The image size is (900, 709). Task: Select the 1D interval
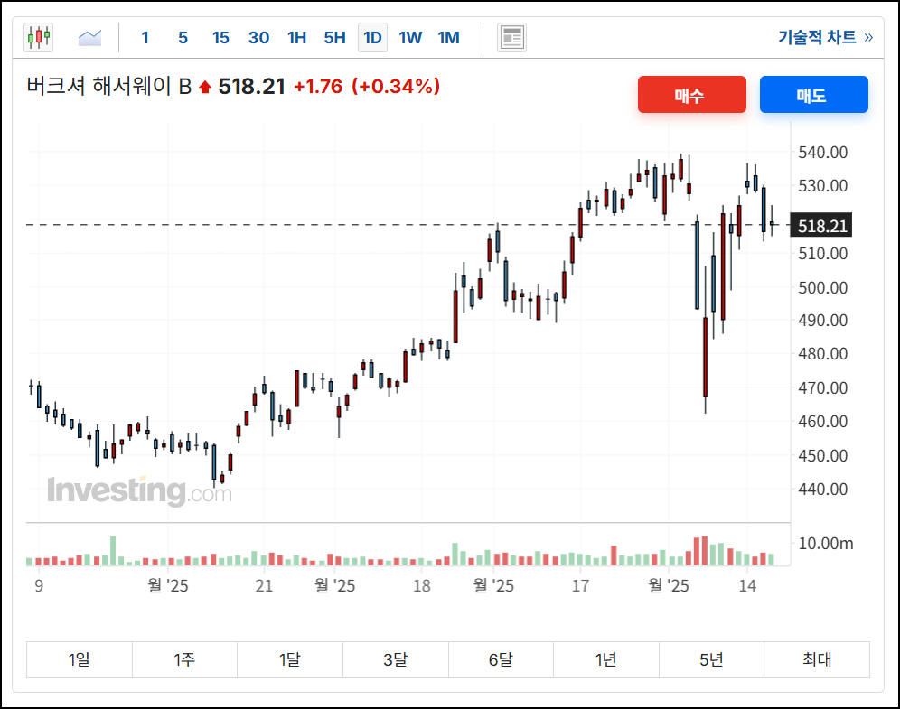point(372,38)
